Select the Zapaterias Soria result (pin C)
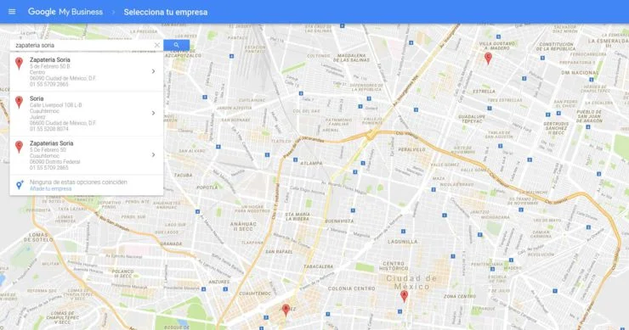 (87, 155)
